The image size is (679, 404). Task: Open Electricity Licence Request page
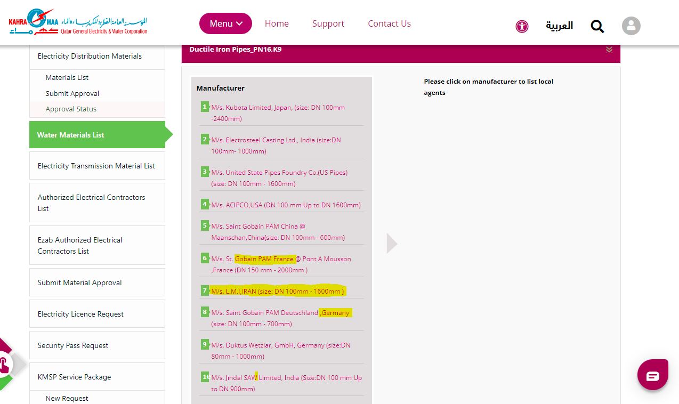point(97,314)
